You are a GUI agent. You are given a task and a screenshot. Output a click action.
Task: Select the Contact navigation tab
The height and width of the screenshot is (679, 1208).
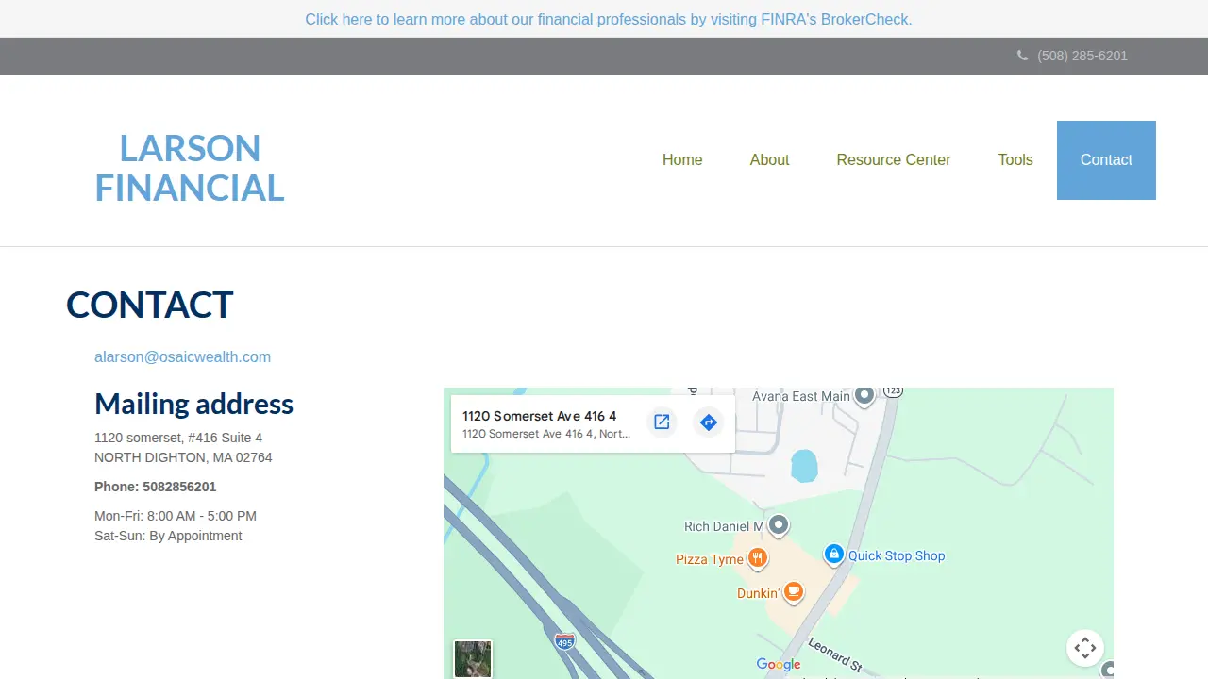(1106, 160)
